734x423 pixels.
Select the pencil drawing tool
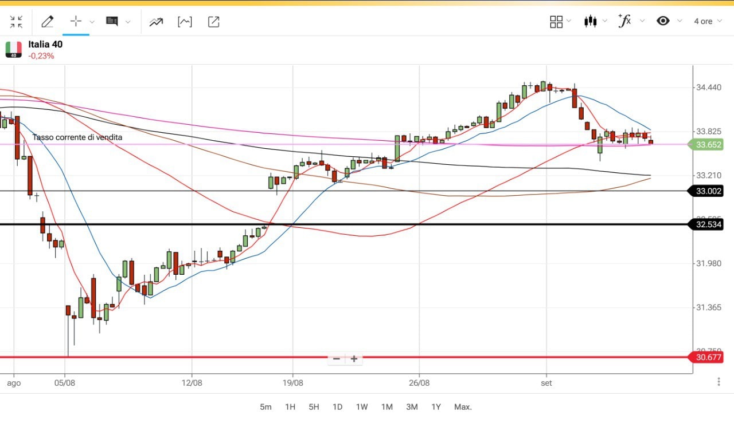click(47, 22)
